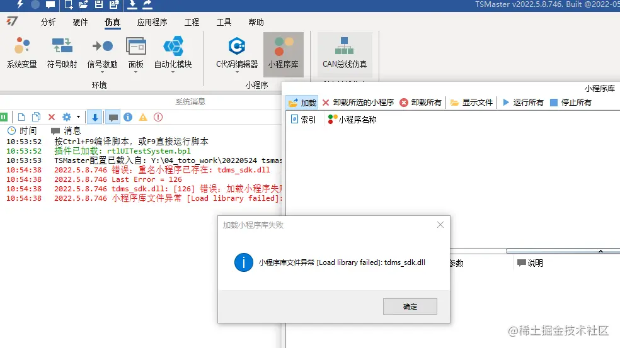
Task: Click the copy messages icon
Action: 36,117
